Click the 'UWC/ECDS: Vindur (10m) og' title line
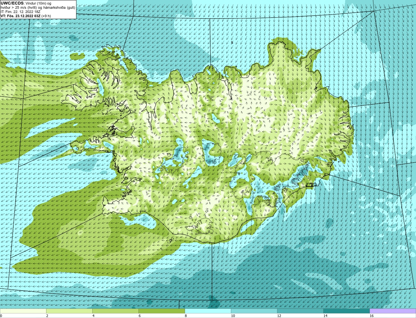Image resolution: width=416 pixels, height=318 pixels. pos(26,3)
